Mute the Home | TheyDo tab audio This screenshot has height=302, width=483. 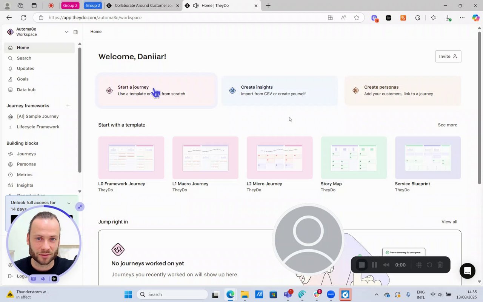(x=195, y=6)
